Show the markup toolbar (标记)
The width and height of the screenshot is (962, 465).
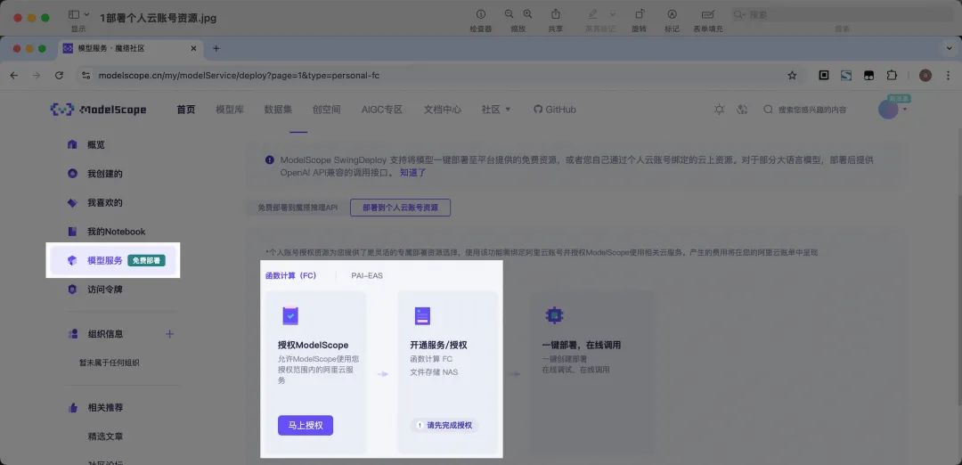click(672, 14)
